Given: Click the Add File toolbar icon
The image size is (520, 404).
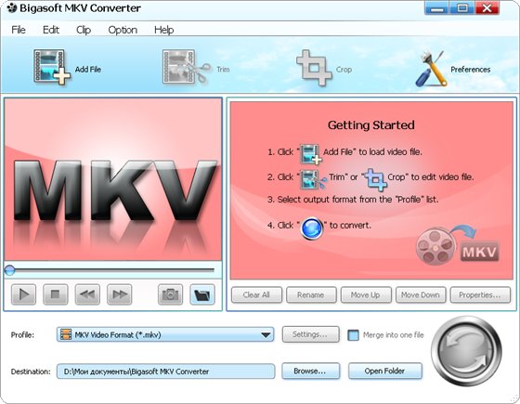Looking at the screenshot, I should pos(52,68).
